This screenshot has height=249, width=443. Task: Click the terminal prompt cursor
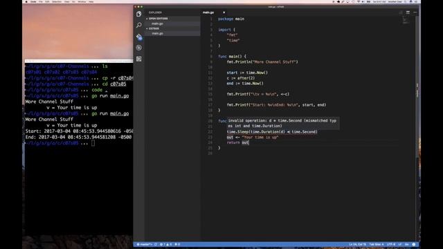tap(93, 143)
